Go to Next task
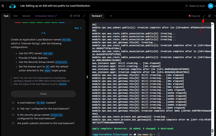The image size is (216, 136). point(78,28)
